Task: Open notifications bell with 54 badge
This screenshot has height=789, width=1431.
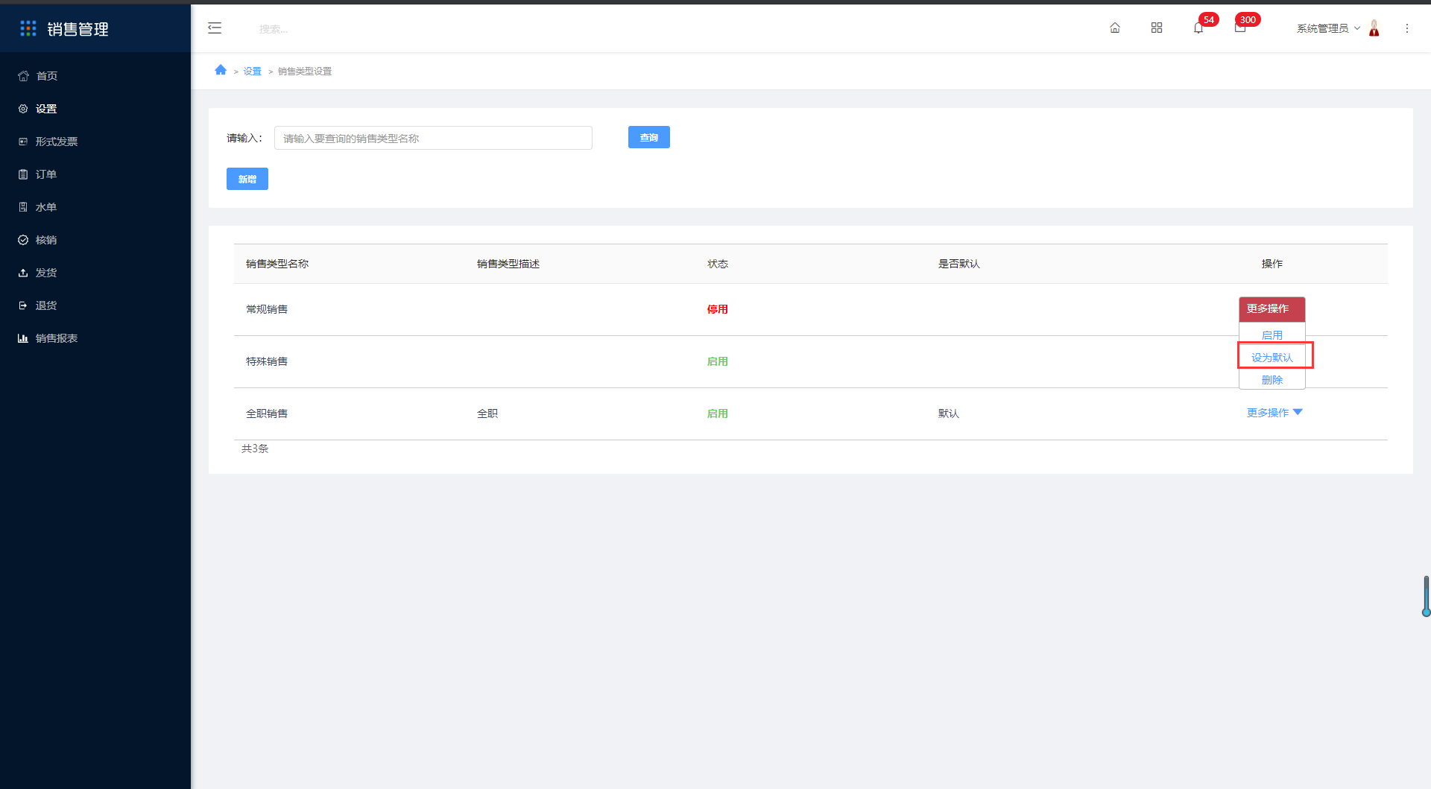Action: pyautogui.click(x=1198, y=28)
